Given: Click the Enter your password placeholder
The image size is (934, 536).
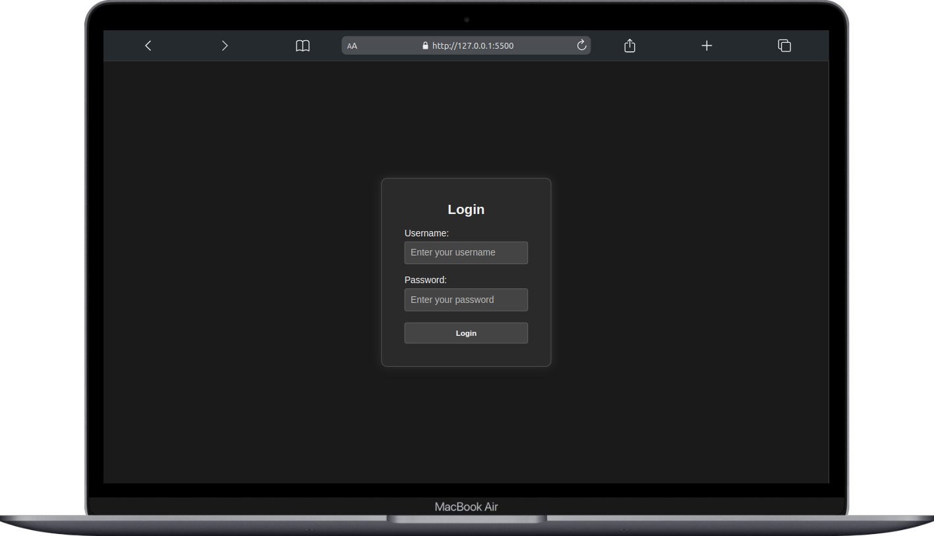Looking at the screenshot, I should (452, 300).
